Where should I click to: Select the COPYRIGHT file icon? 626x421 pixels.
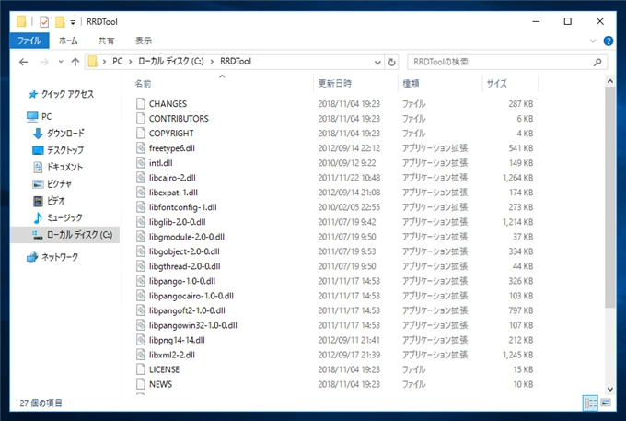click(141, 134)
